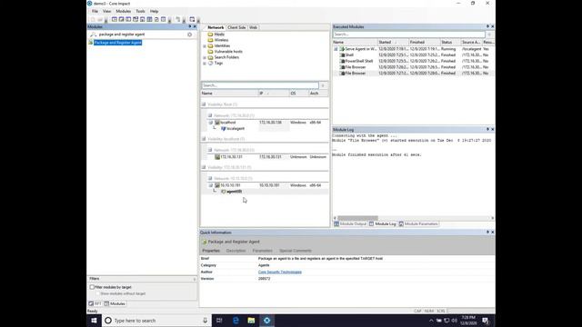Sort entities by Arch column

(x=318, y=94)
